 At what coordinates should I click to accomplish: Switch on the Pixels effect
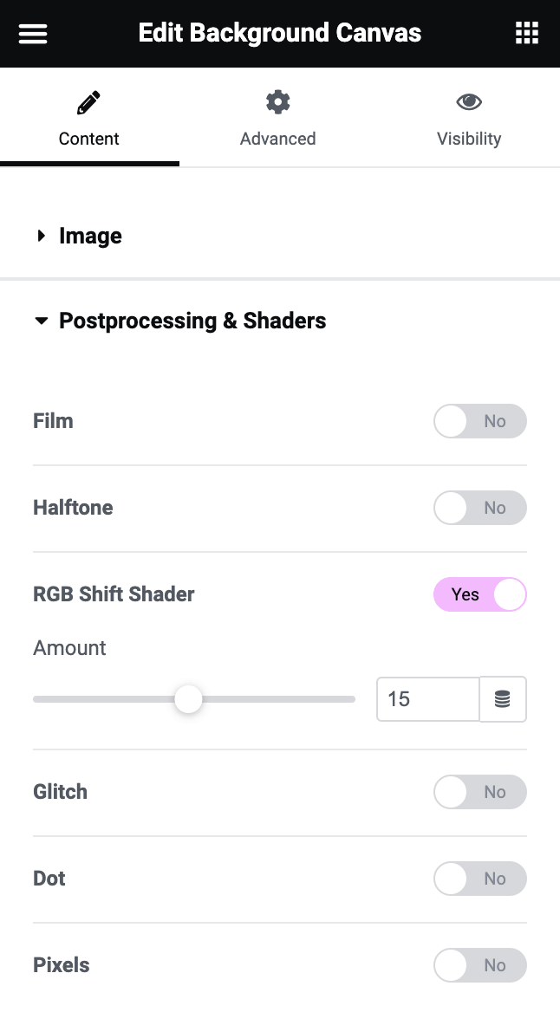tap(479, 965)
